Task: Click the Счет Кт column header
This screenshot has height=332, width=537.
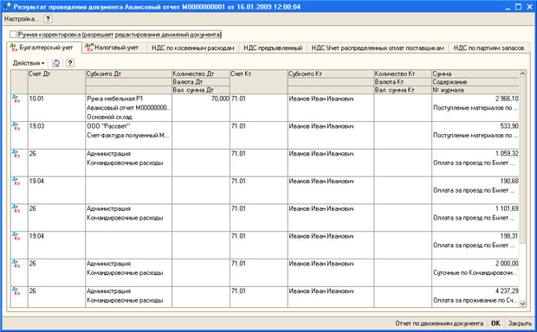Action: coord(259,82)
